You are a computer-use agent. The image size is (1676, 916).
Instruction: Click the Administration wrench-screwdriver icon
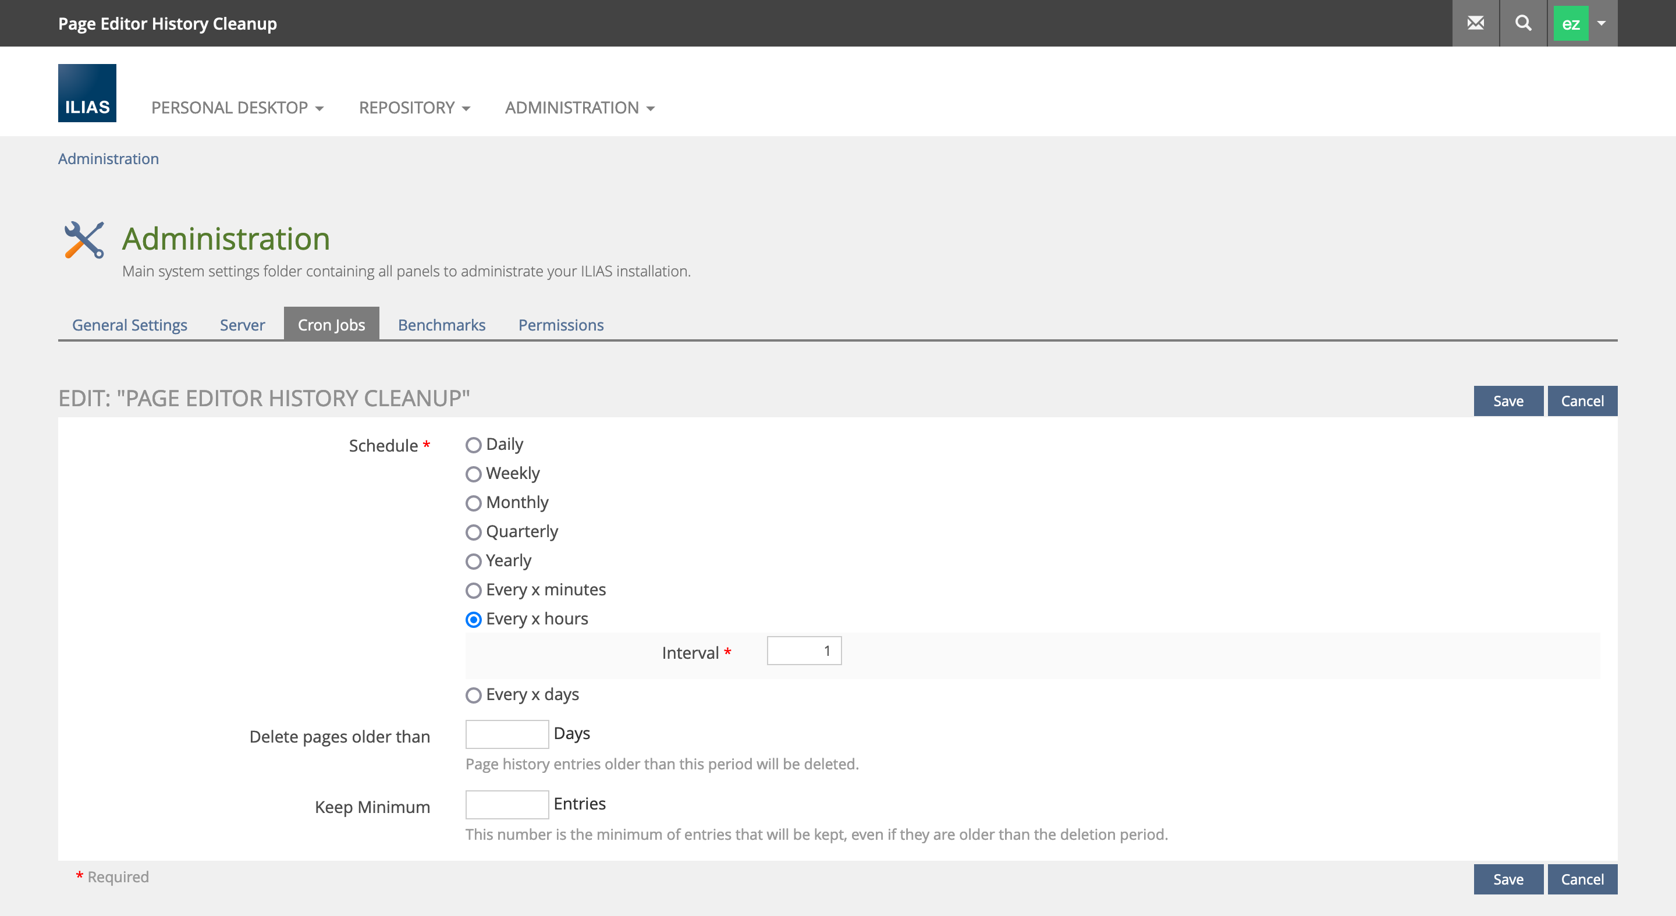[x=84, y=239]
